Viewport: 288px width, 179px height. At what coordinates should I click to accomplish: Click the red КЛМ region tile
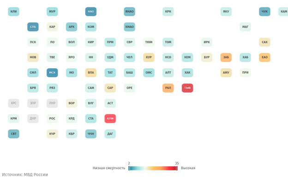pos(110,119)
